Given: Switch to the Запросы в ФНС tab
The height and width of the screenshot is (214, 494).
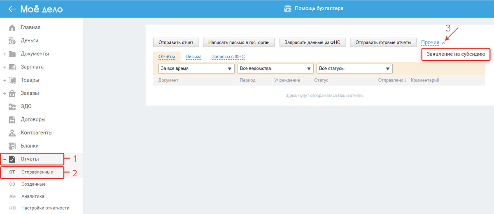Looking at the screenshot, I should point(228,57).
